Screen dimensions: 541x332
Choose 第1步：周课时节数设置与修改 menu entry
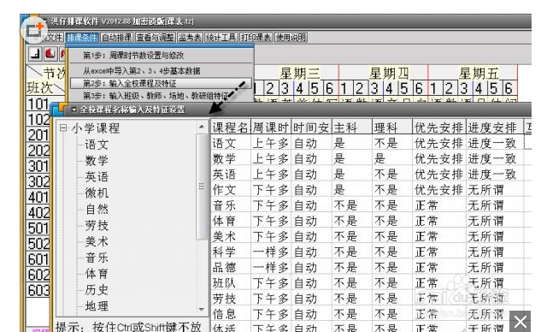pyautogui.click(x=162, y=56)
